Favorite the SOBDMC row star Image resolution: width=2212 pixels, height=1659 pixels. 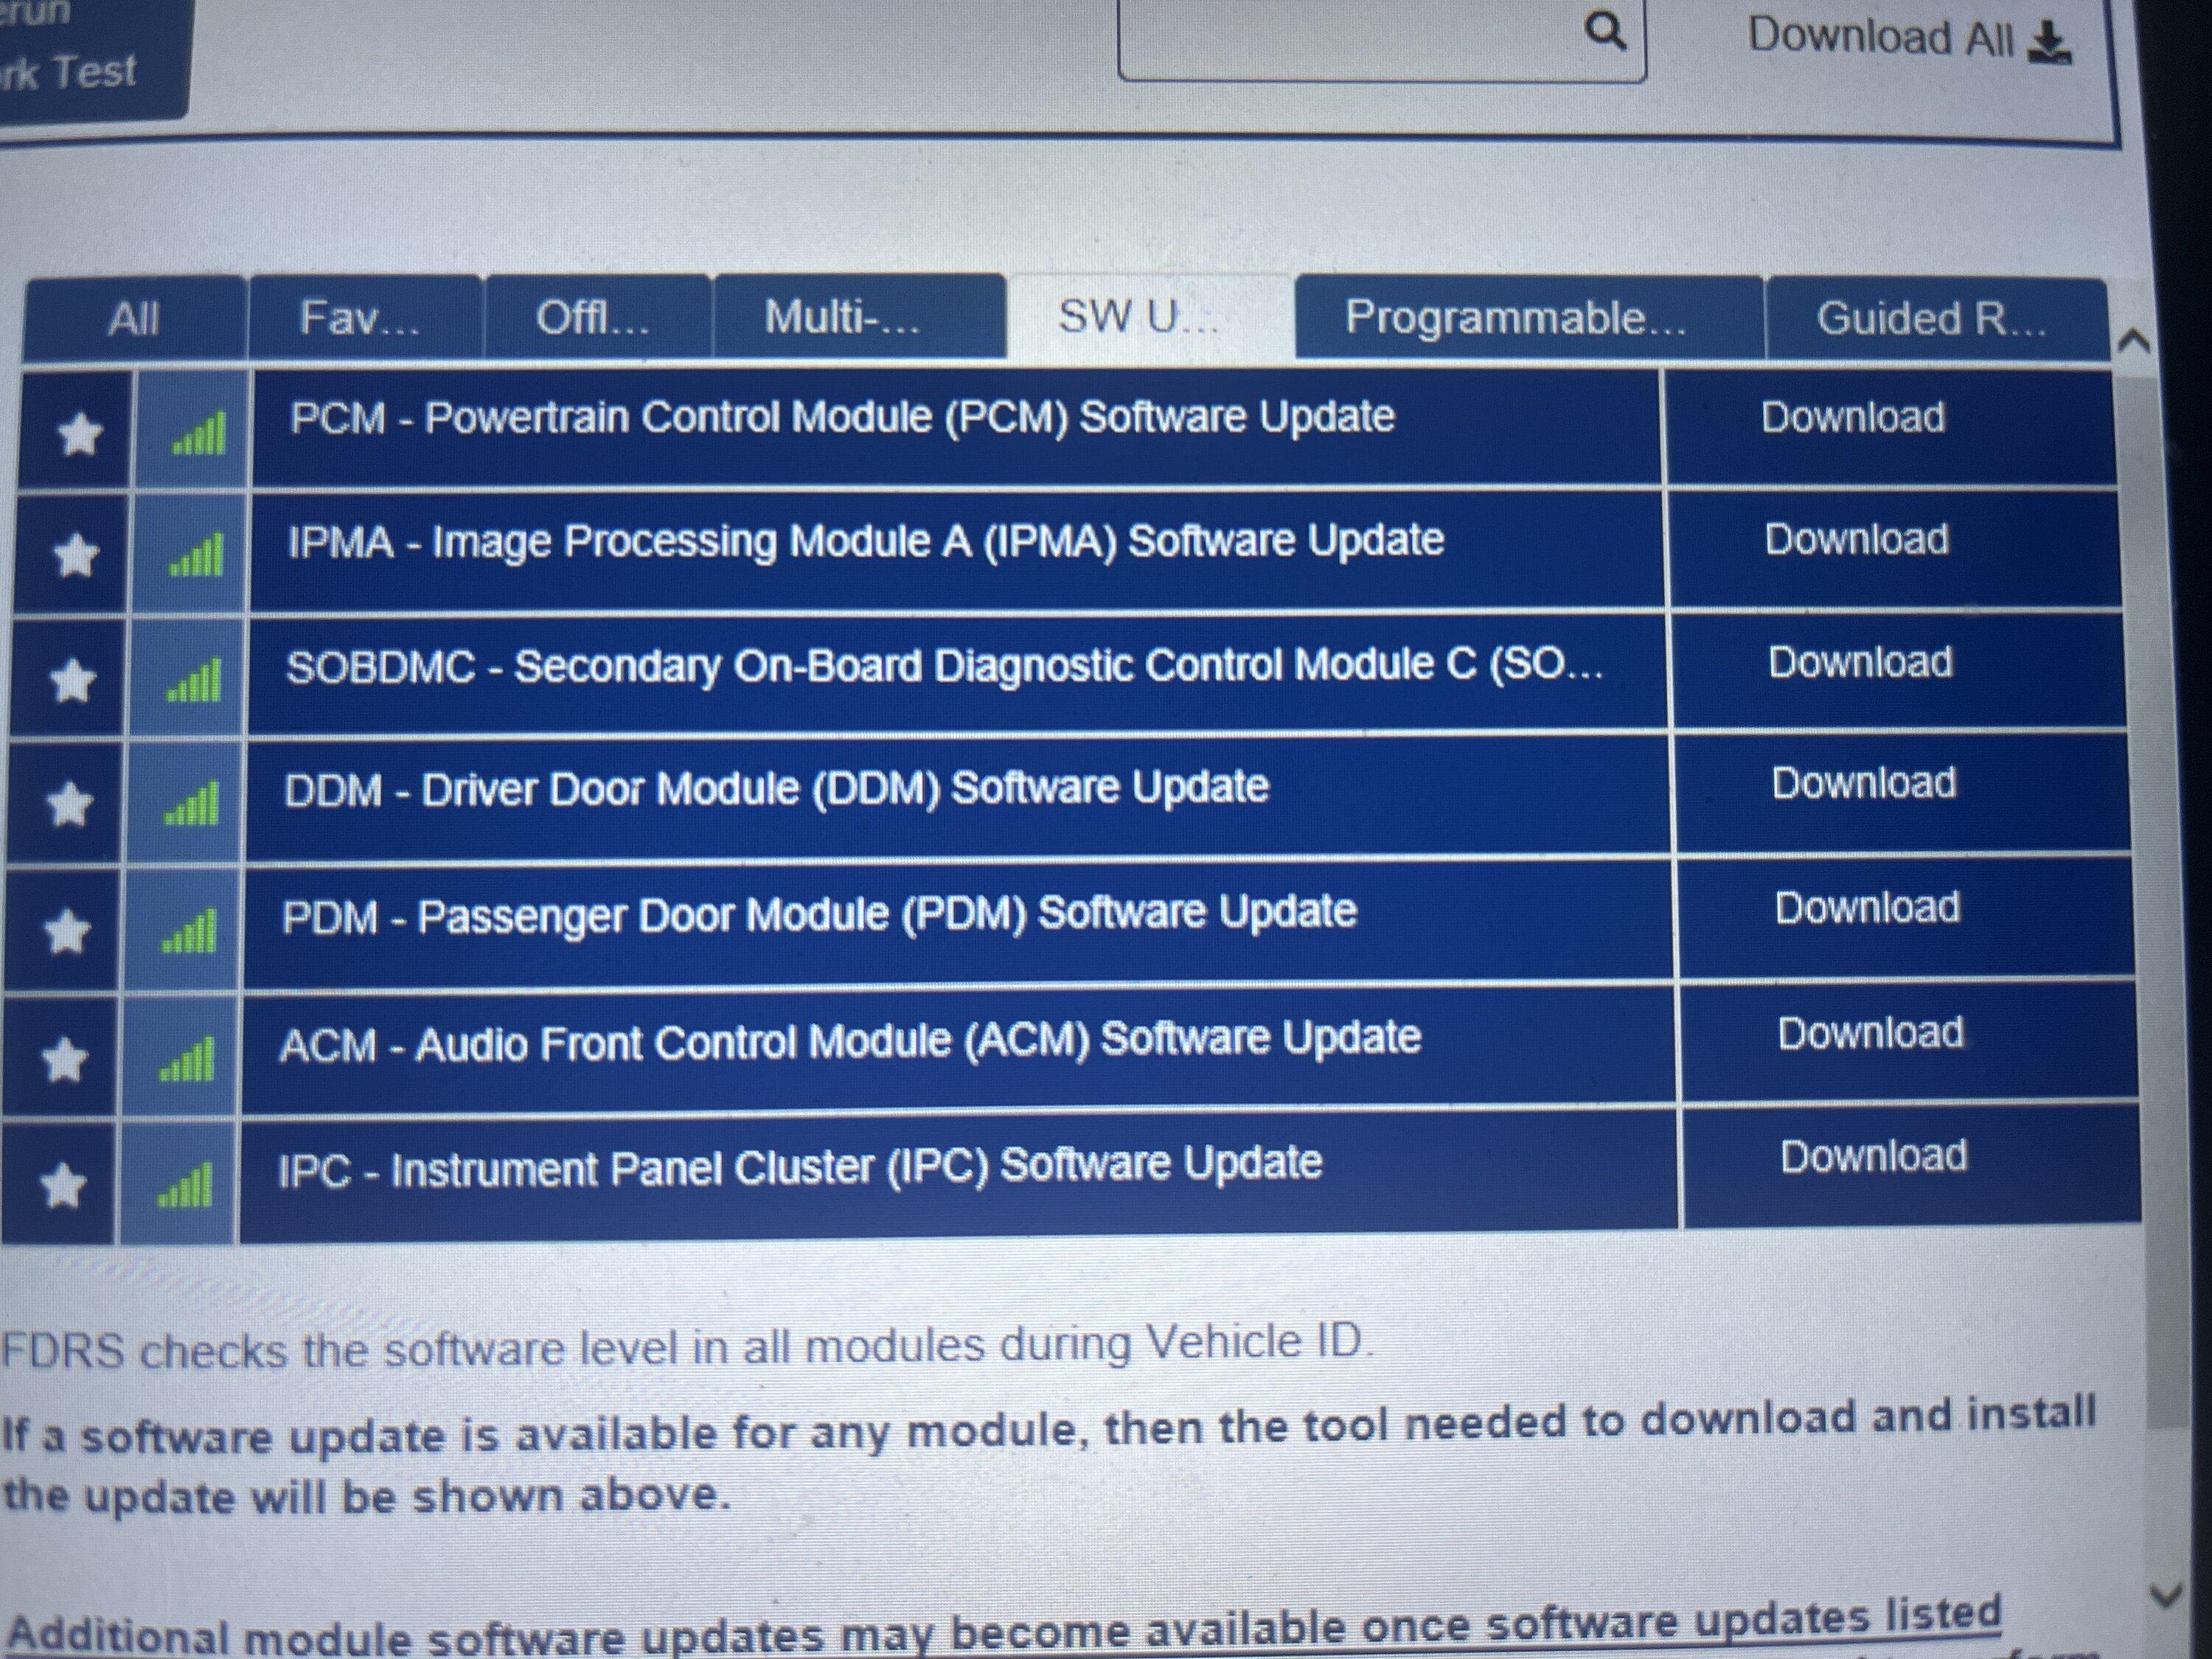(73, 681)
